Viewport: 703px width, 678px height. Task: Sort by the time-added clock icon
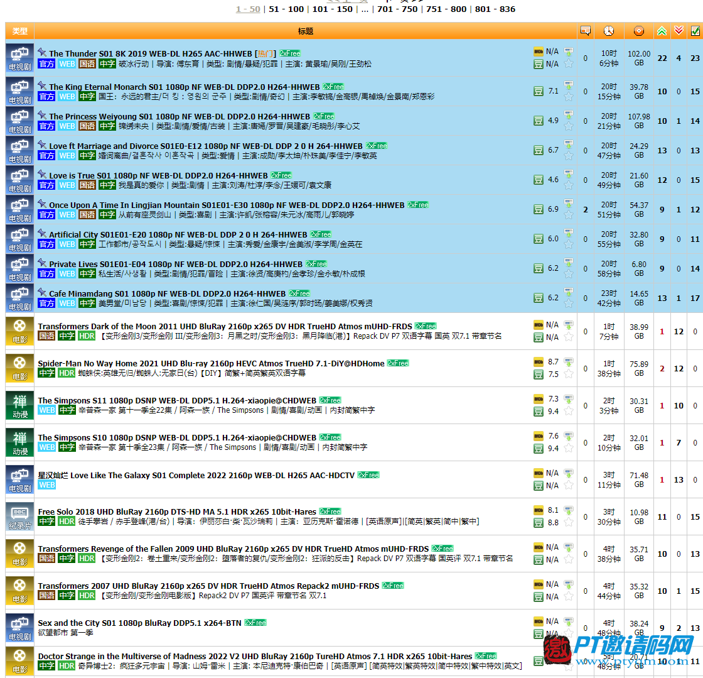coord(608,31)
